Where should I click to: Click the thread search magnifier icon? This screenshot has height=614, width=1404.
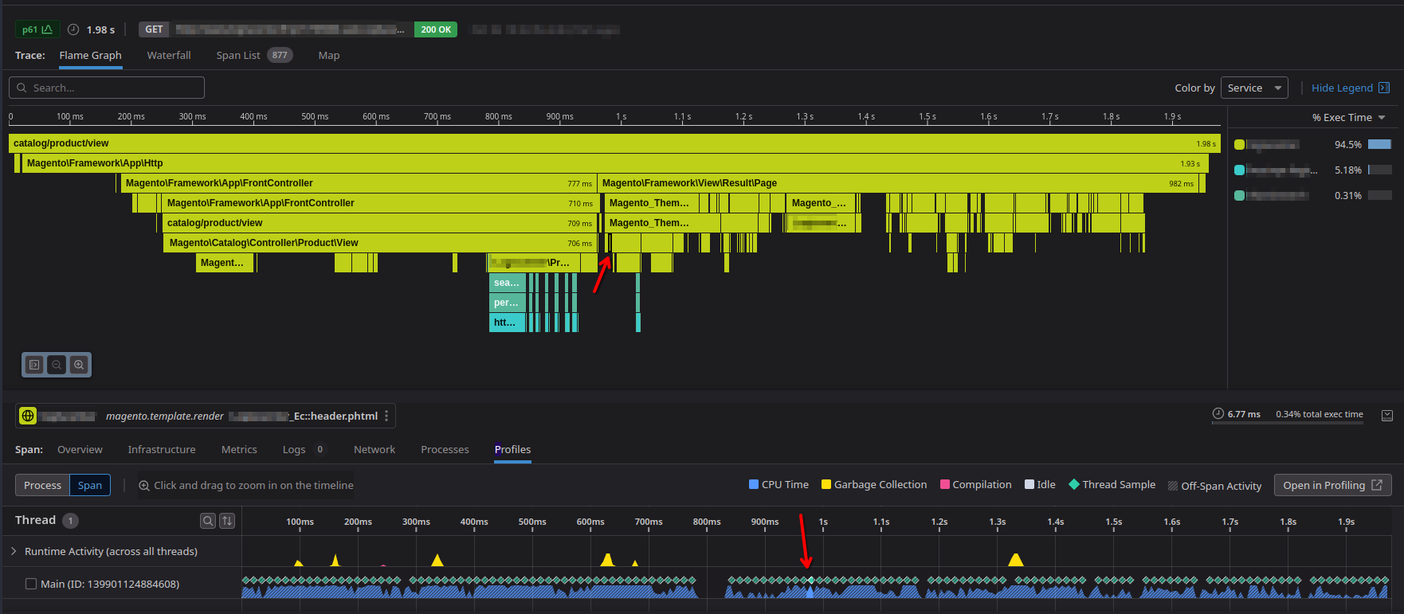click(x=207, y=521)
